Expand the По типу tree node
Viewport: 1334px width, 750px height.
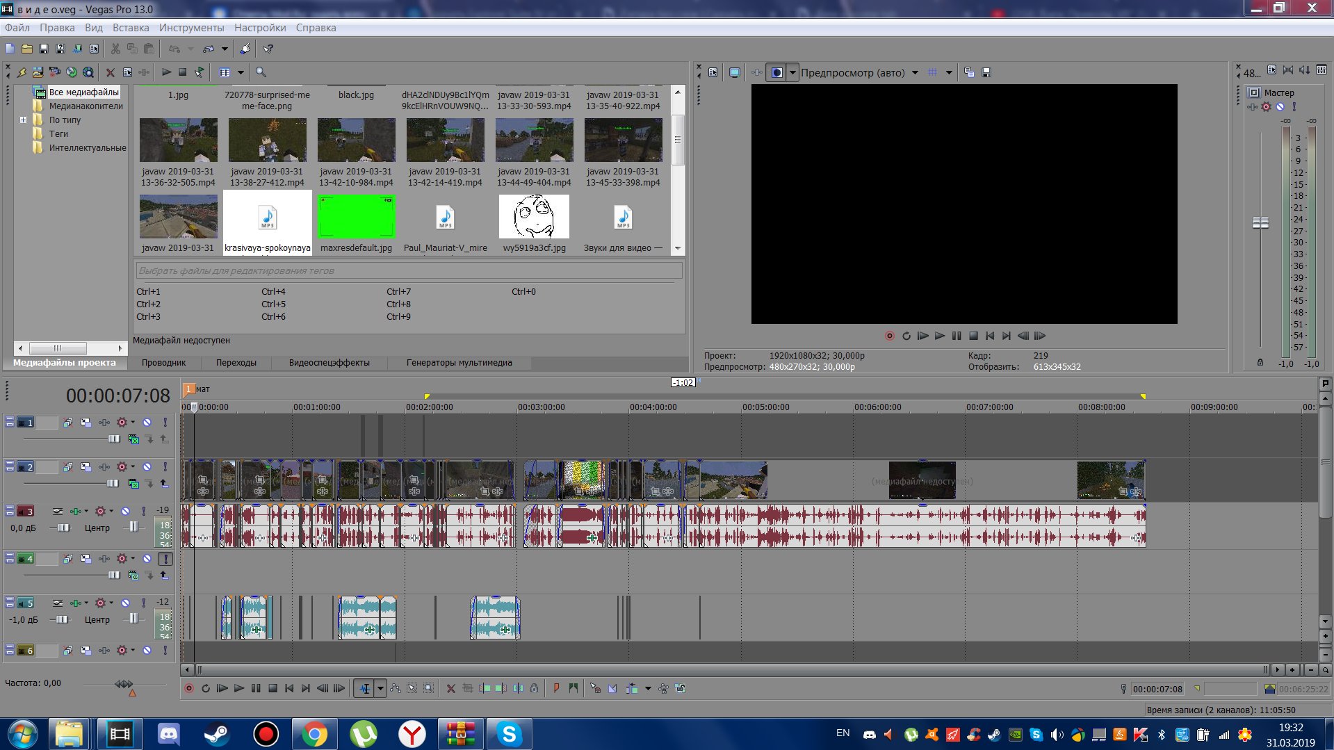coord(23,120)
